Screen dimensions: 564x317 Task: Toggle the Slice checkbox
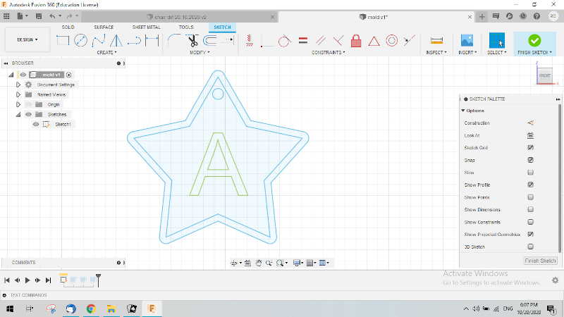pyautogui.click(x=530, y=173)
